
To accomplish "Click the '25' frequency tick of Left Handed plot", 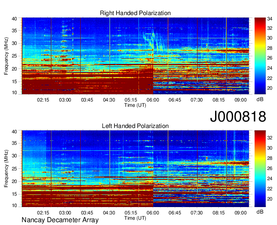I will coord(14,169).
